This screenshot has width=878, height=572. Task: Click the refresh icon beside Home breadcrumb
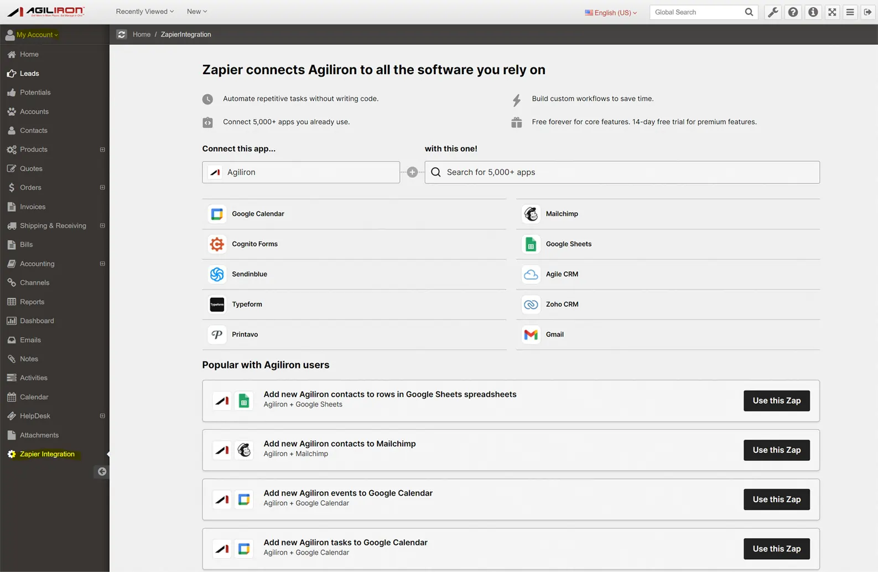122,34
